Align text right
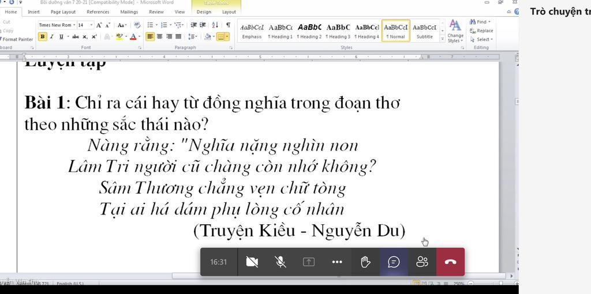This screenshot has width=591, height=294. click(x=169, y=36)
